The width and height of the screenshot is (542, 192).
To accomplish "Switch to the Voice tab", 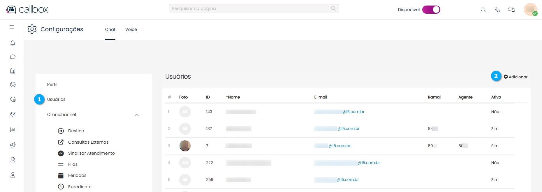I will coord(131,29).
